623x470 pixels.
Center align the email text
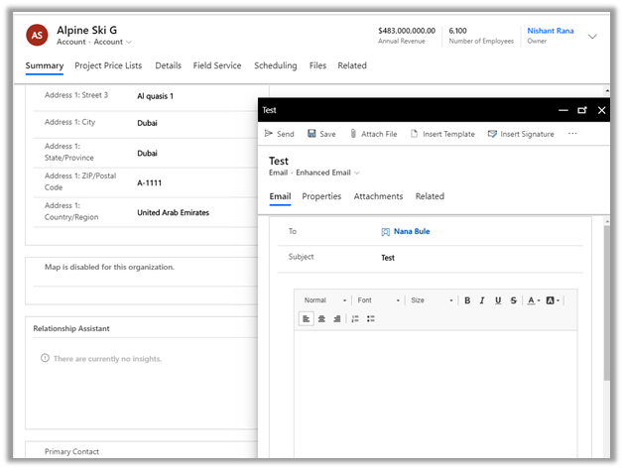pyautogui.click(x=322, y=318)
